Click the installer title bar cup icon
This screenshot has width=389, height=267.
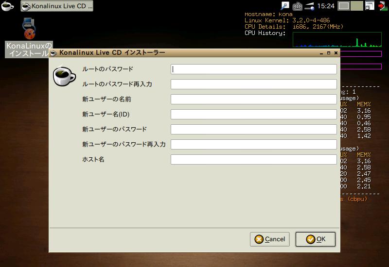53,53
